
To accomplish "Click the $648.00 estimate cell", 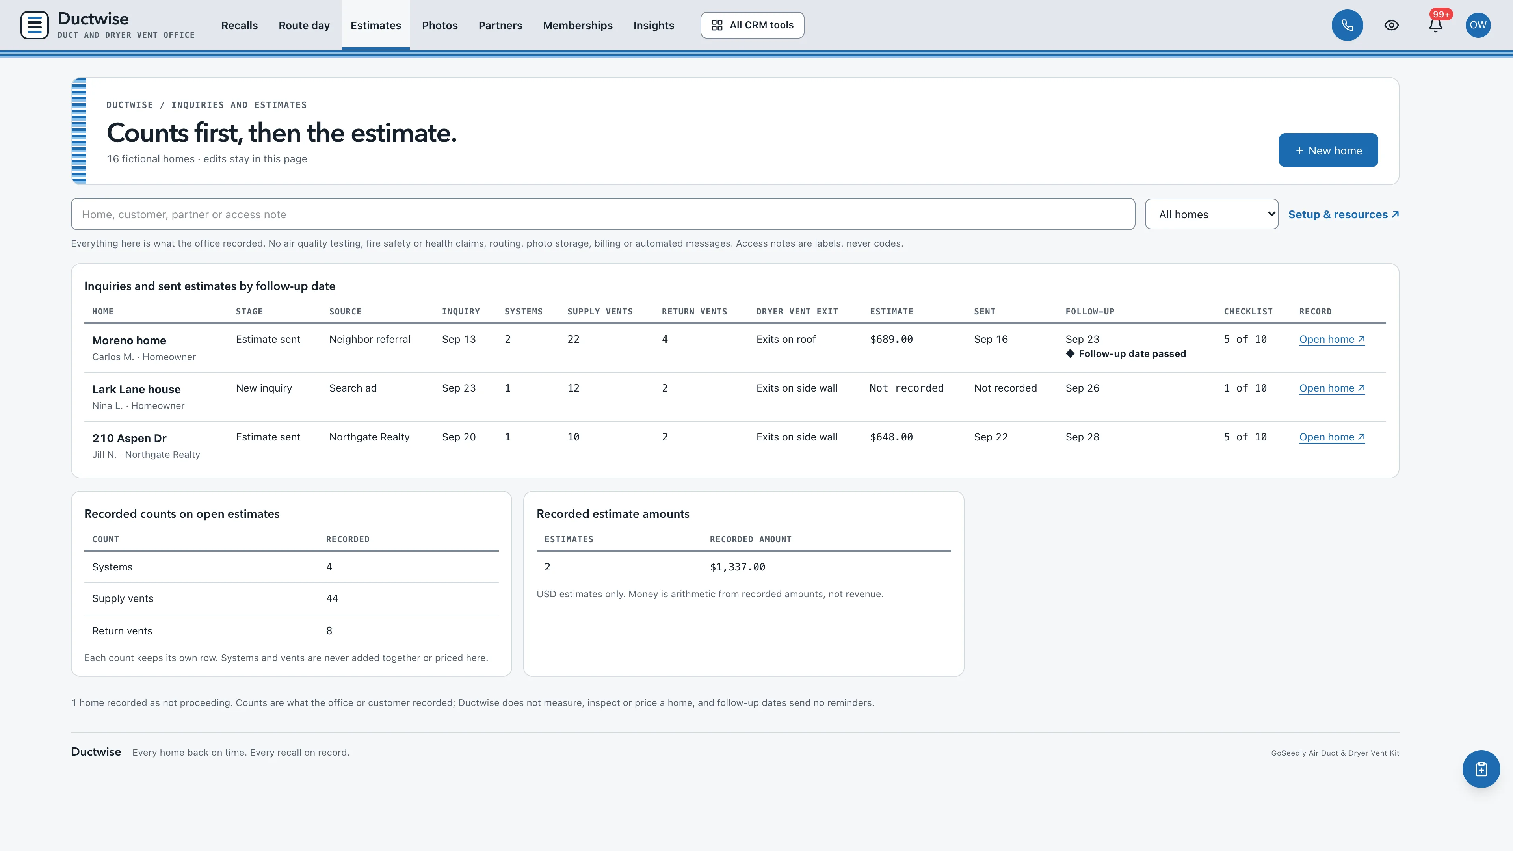I will tap(891, 437).
